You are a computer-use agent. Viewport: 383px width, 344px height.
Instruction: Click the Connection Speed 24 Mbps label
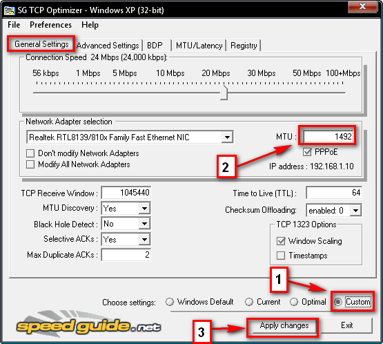pos(97,57)
